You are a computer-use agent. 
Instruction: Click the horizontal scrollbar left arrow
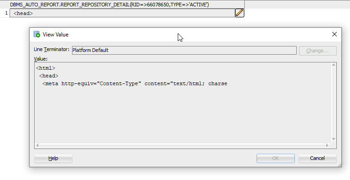pyautogui.click(x=37, y=145)
